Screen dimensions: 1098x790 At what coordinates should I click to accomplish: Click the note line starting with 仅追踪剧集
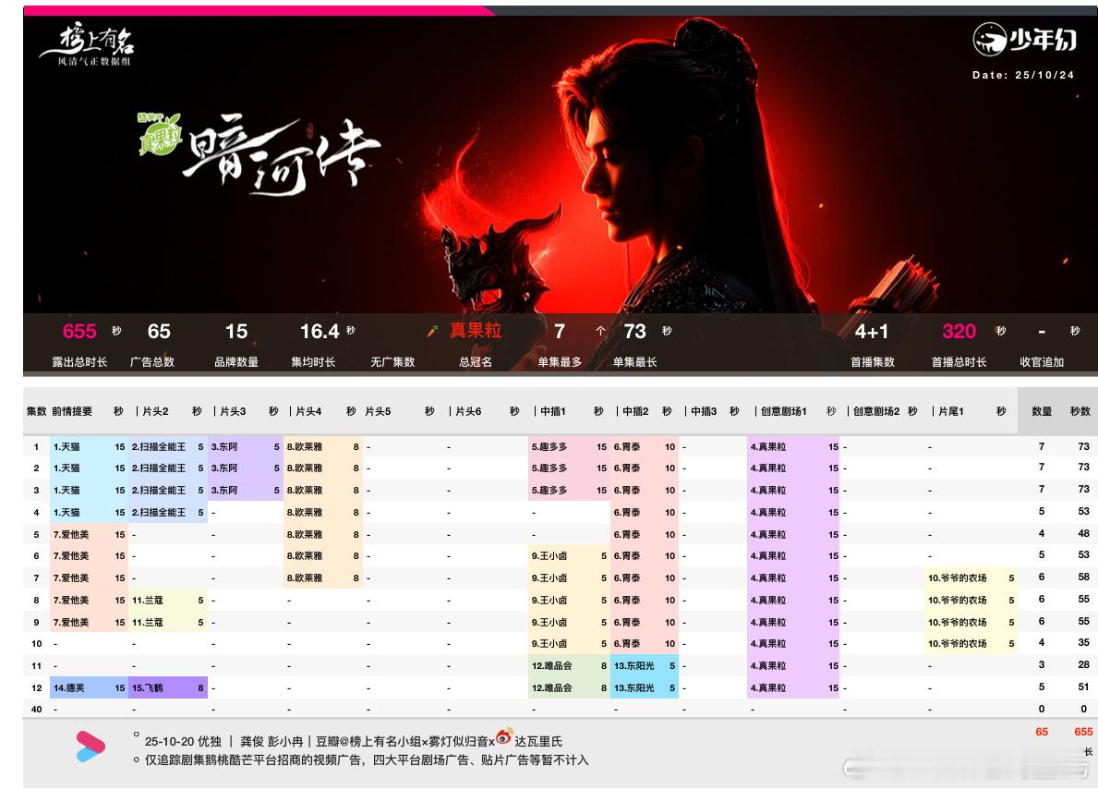click(x=367, y=760)
